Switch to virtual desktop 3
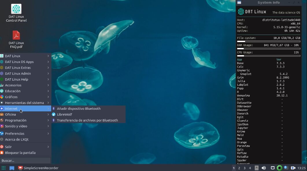Image resolution: width=307 pixels, height=171 pixels. pyautogui.click(x=245, y=168)
